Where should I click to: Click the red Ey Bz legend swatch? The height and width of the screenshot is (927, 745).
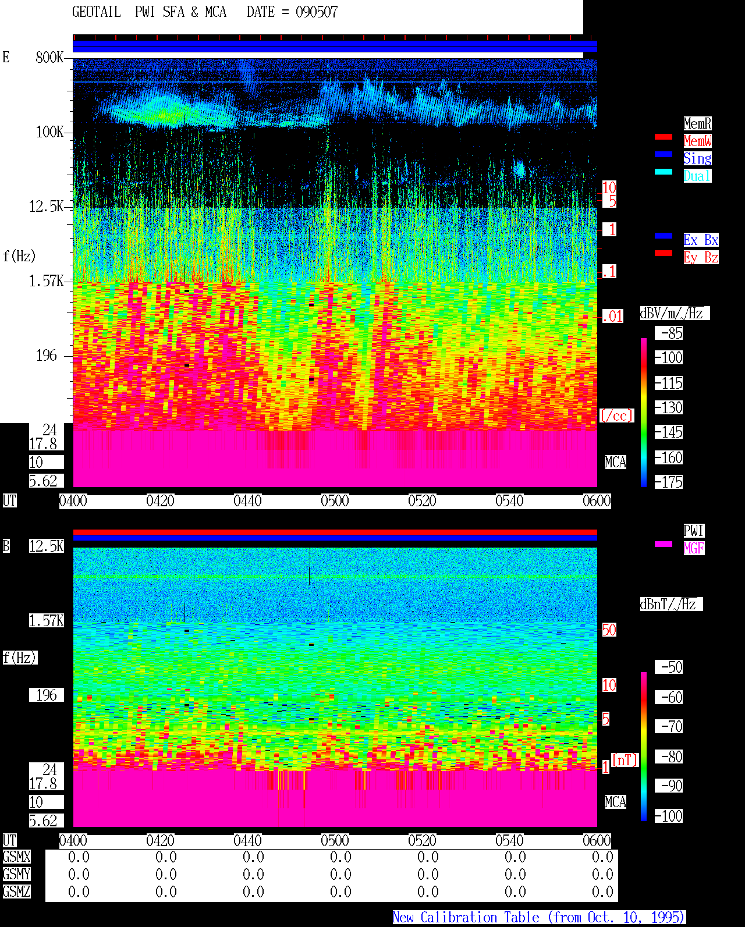coord(664,253)
